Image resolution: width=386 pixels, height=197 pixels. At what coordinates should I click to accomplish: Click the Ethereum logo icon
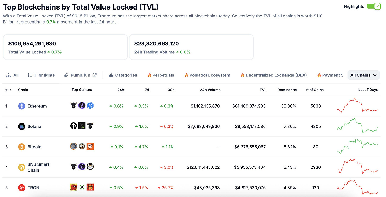pos(22,106)
